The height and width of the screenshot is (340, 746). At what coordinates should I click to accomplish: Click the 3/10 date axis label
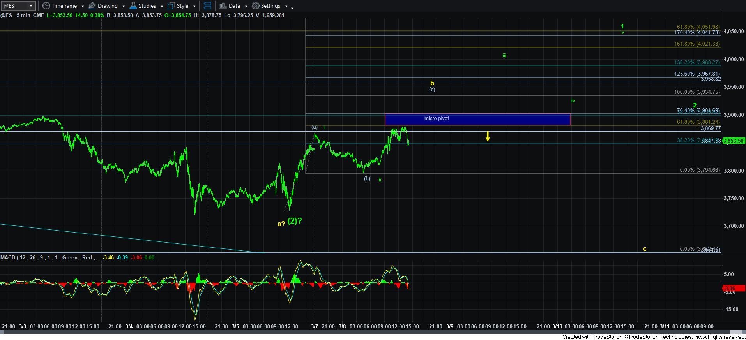(x=557, y=326)
